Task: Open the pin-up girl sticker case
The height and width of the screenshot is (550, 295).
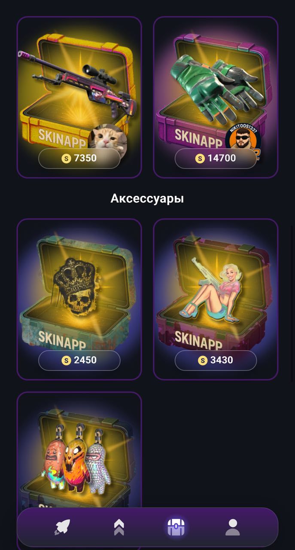Action: click(x=216, y=299)
